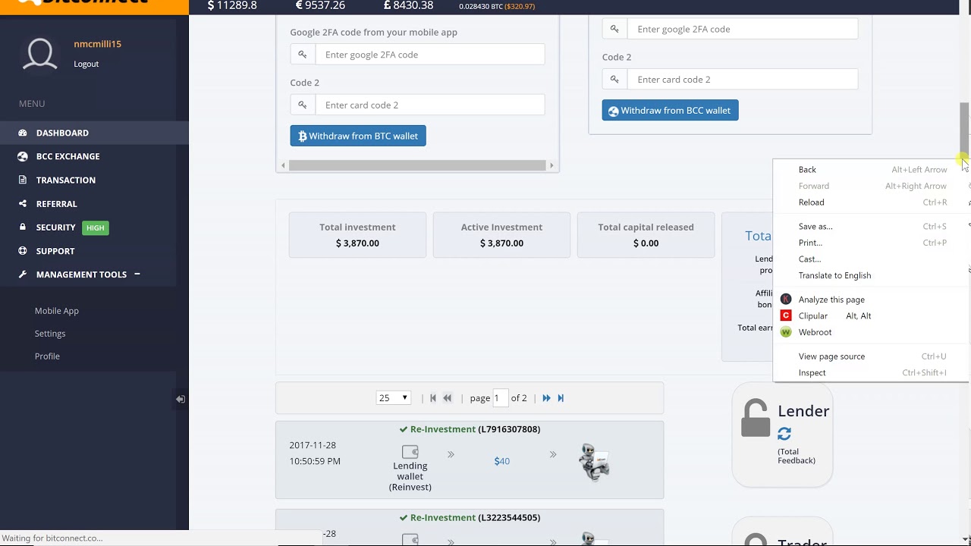Click the BCC wallet card code 2 field
The height and width of the screenshot is (546, 971).
coord(743,80)
